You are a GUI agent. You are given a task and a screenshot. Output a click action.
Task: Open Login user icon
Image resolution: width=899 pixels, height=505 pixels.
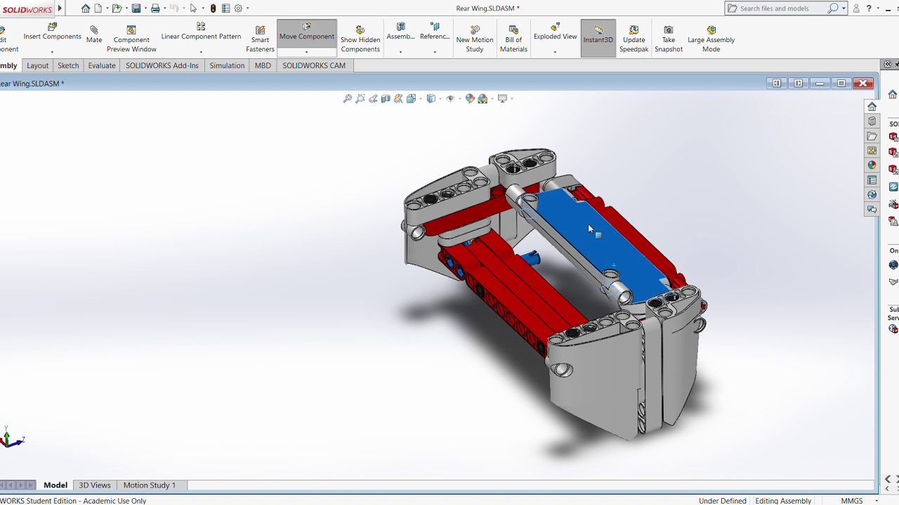tap(856, 8)
